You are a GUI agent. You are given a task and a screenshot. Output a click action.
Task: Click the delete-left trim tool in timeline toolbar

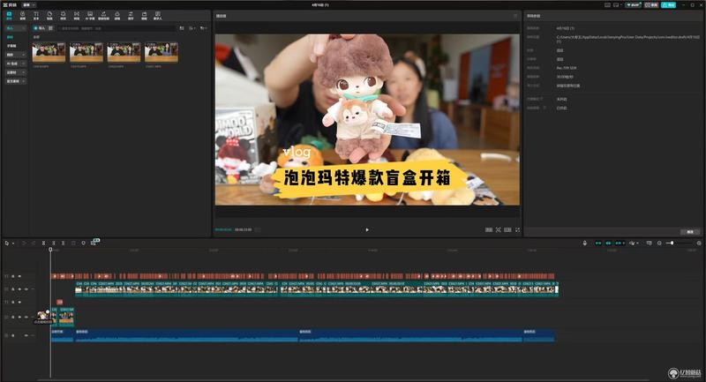click(53, 243)
